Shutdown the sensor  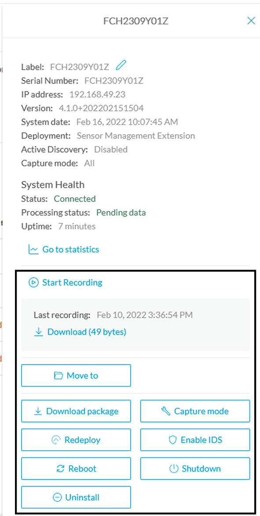point(195,468)
